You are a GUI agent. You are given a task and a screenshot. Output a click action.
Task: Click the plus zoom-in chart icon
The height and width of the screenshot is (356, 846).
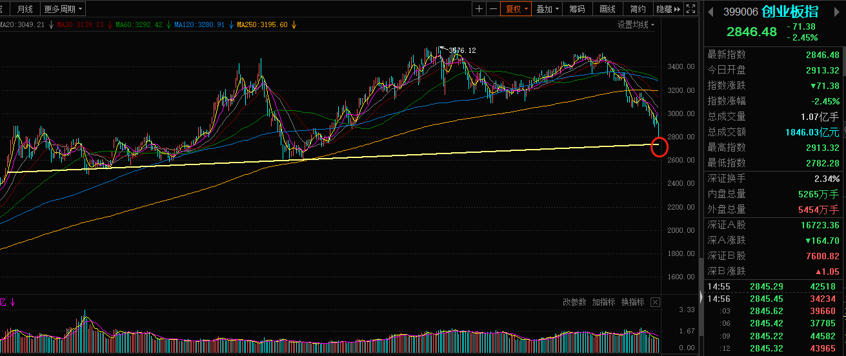point(479,9)
